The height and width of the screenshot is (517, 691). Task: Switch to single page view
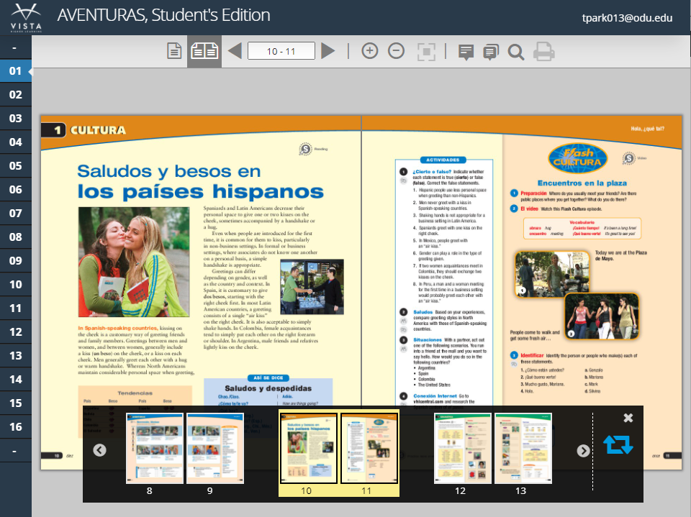click(x=174, y=51)
